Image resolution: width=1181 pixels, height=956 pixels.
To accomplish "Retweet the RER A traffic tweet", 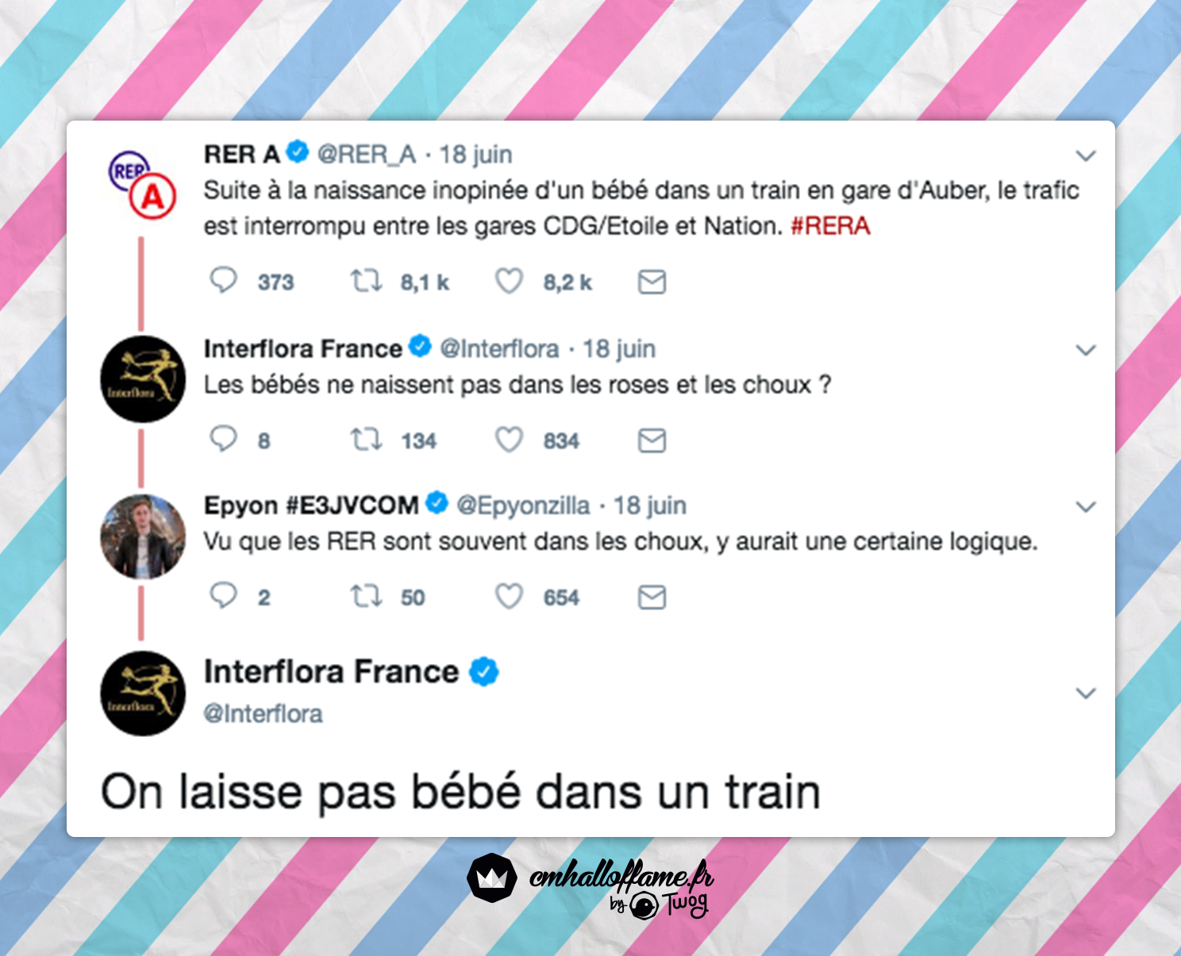I will (367, 281).
